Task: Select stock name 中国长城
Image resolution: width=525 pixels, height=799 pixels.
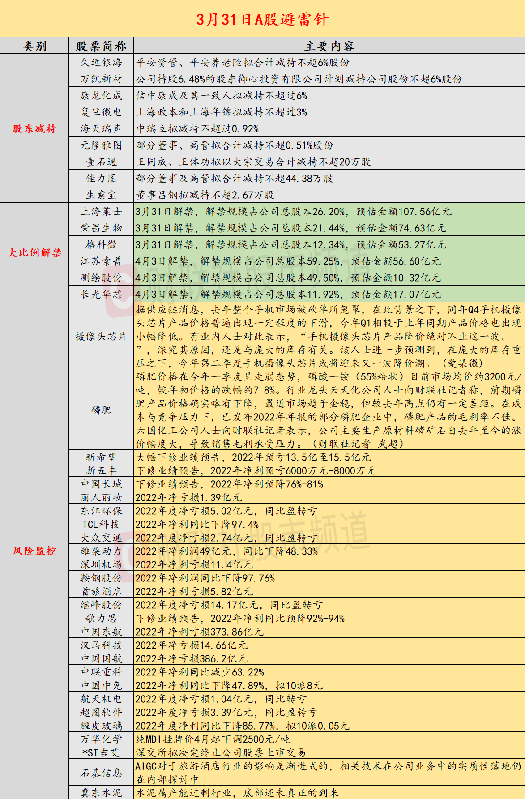Action: [x=101, y=484]
